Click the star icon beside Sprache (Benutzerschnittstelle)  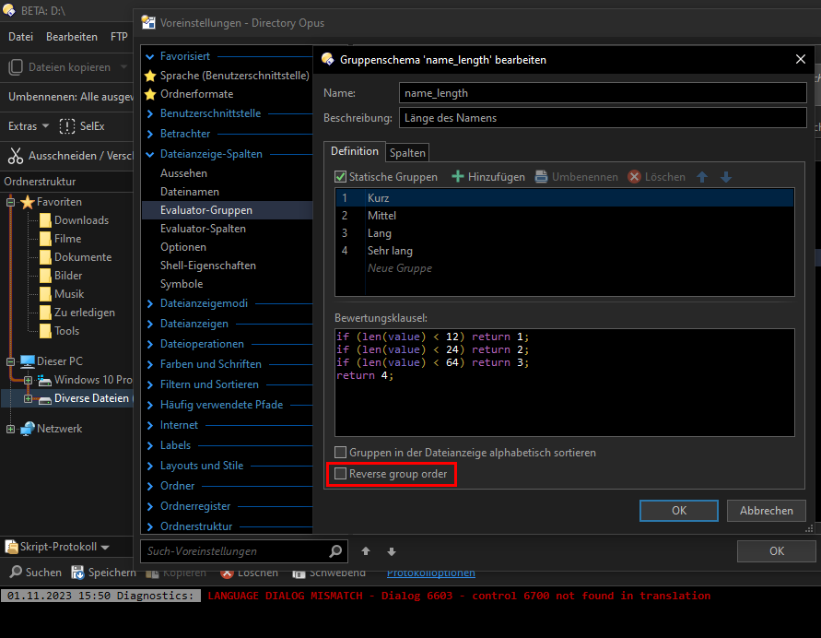tap(150, 76)
